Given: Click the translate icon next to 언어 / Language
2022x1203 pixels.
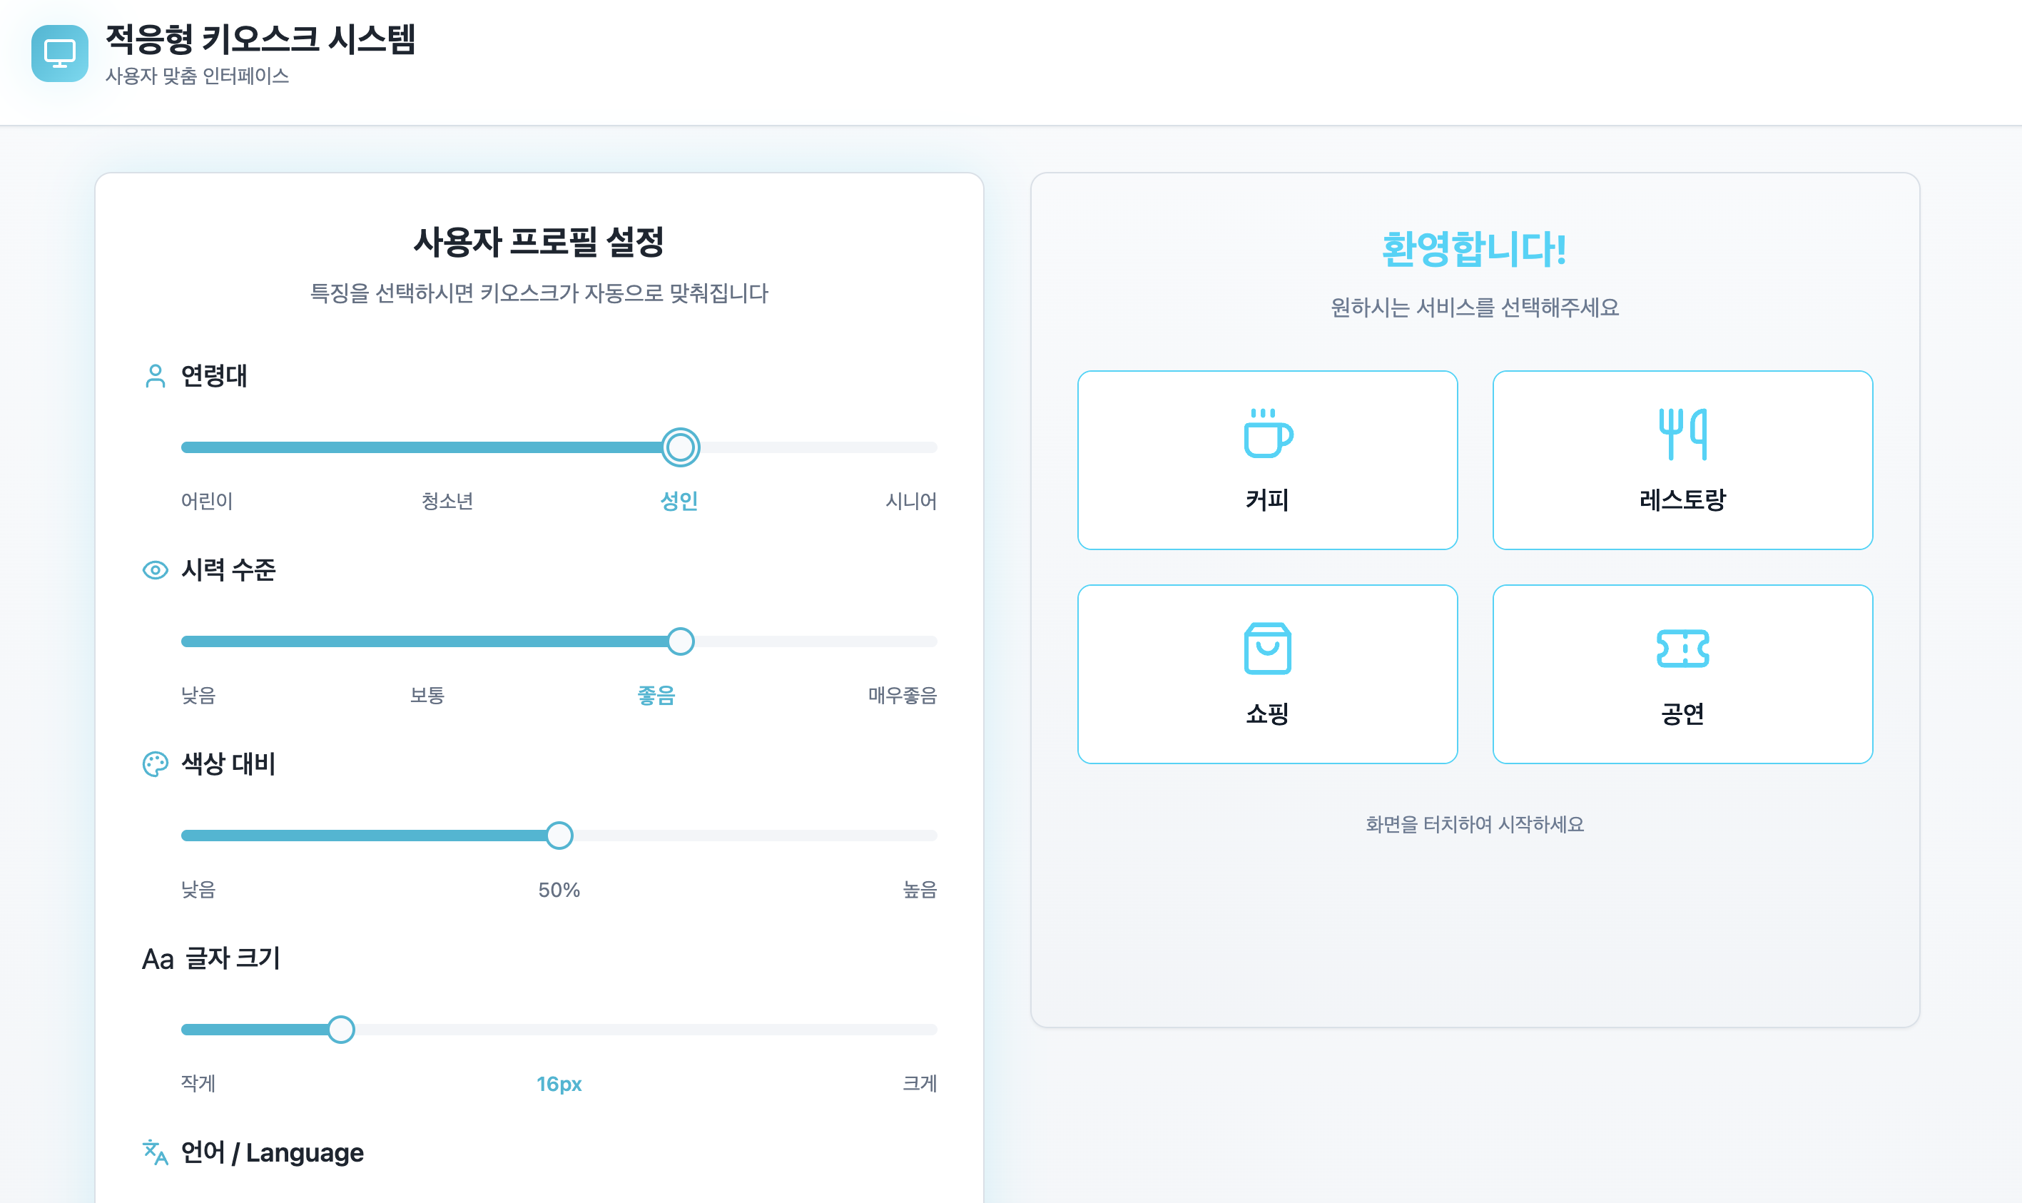Looking at the screenshot, I should coord(155,1153).
